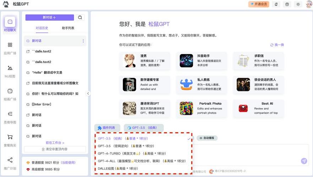The width and height of the screenshot is (313, 177).
Task: Click the 松鼠GPT squirrel logo
Action: coord(6,4)
